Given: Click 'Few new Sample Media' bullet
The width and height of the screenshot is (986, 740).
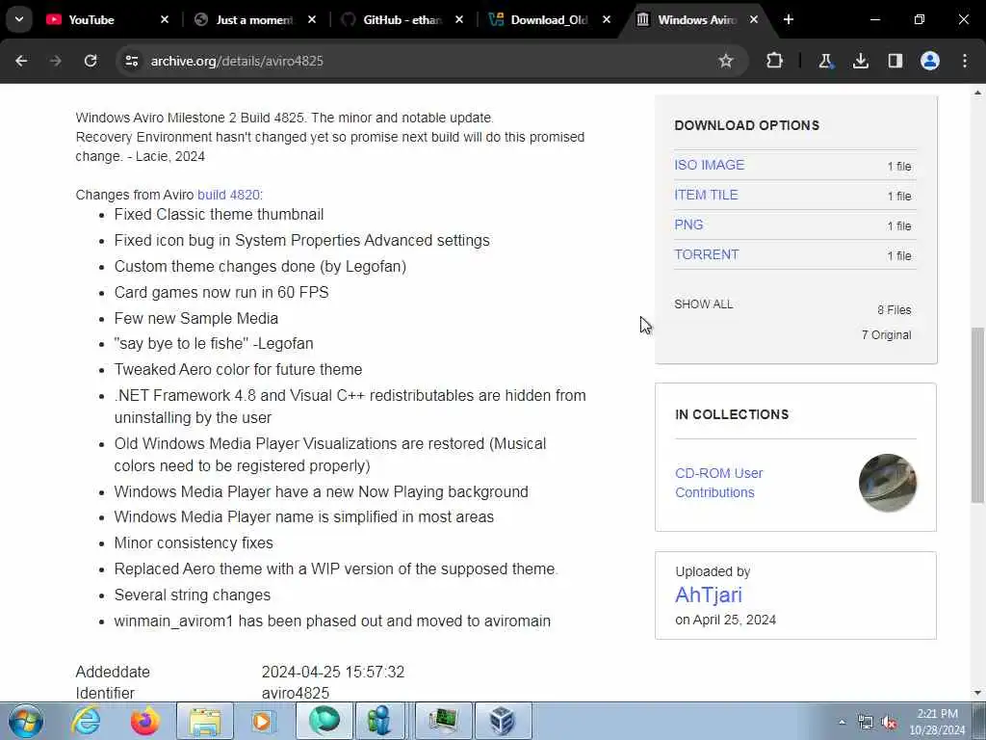Looking at the screenshot, I should (x=196, y=318).
